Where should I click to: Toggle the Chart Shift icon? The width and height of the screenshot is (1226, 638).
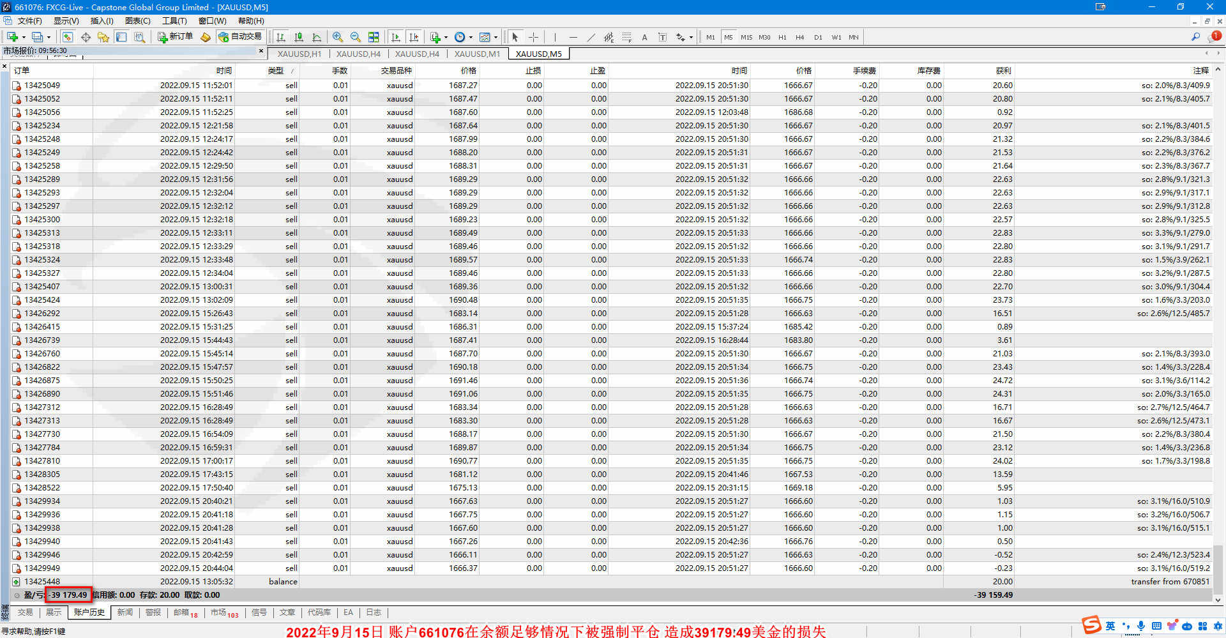(x=414, y=37)
